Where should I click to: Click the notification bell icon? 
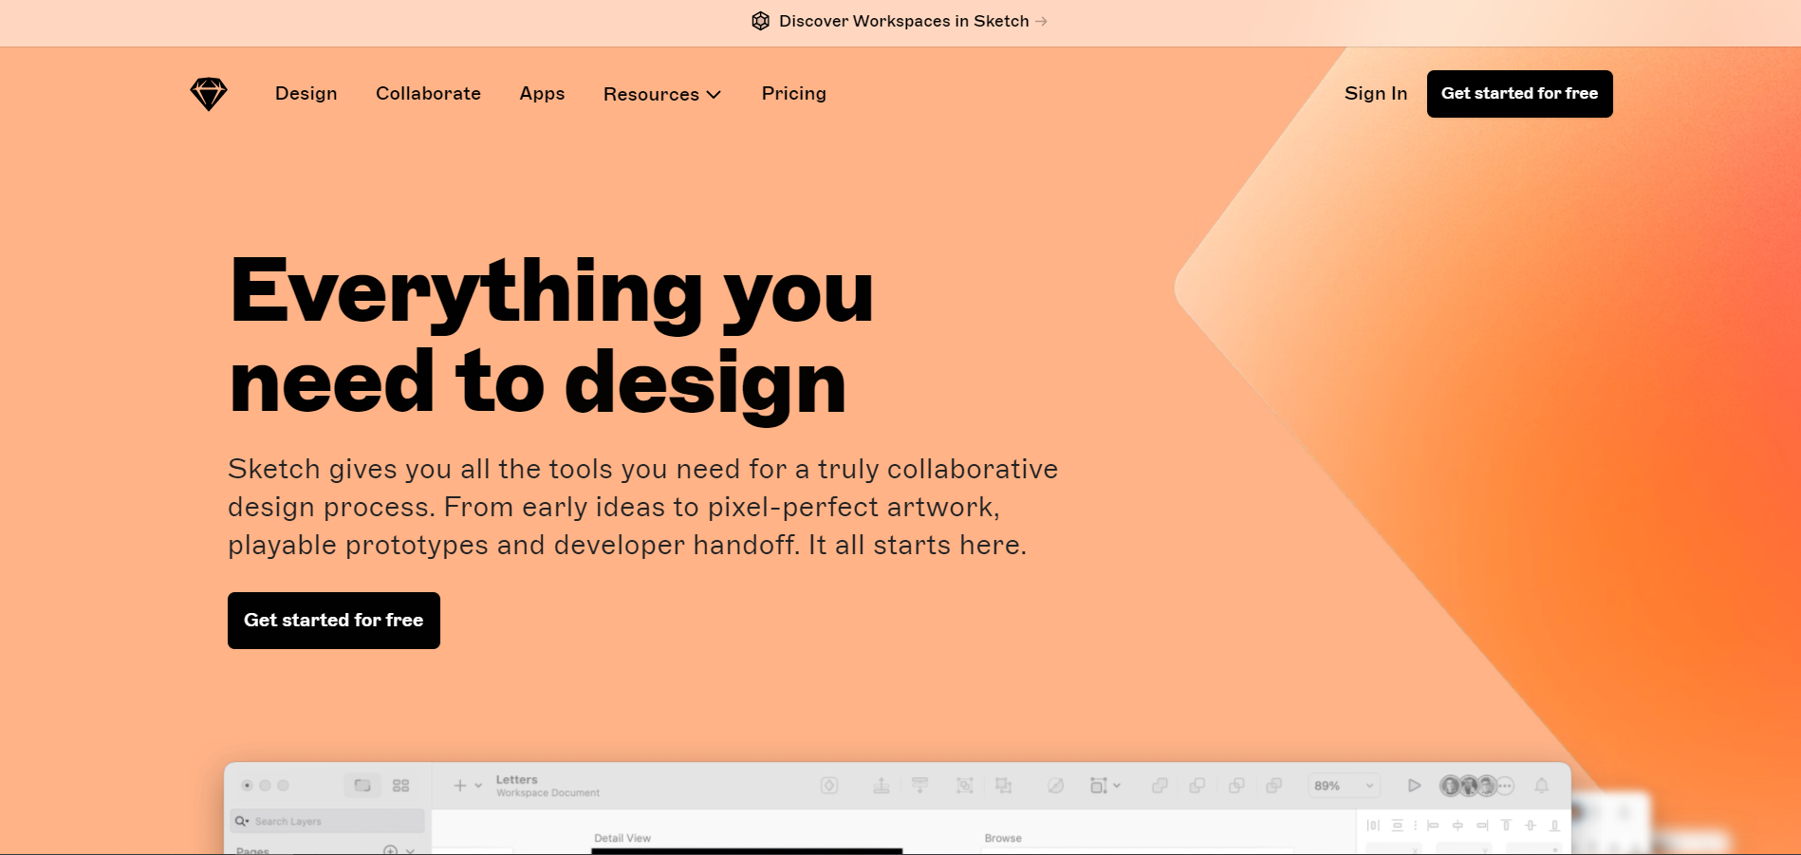[x=1541, y=786]
